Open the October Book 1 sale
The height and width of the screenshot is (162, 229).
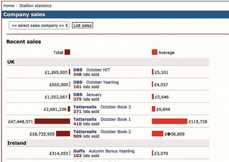point(116,119)
